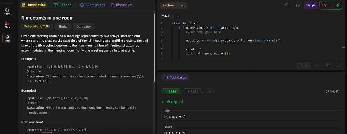Click the END input field value

tap(251, 117)
